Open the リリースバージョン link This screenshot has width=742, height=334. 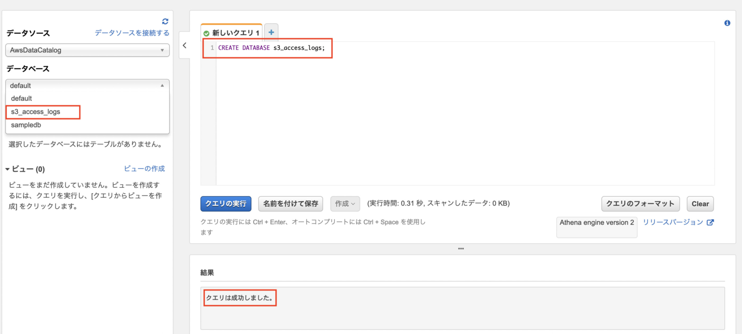coord(673,223)
